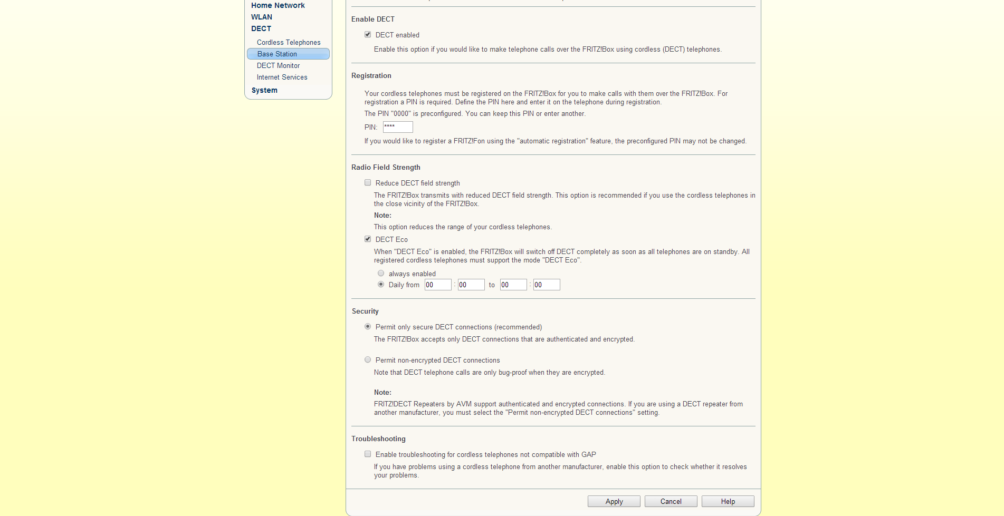Viewport: 1004px width, 516px height.
Task: Toggle the DECT Eco checkbox
Action: [368, 239]
